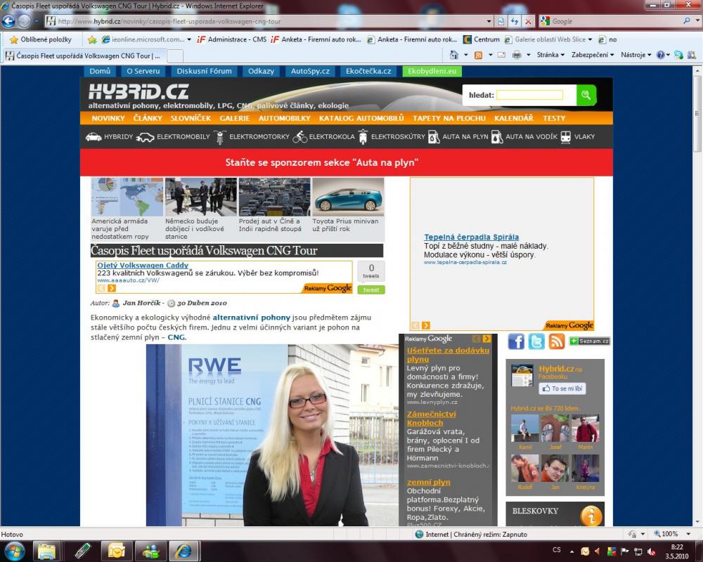Click the browser Forward arrow button
Image resolution: width=703 pixels, height=562 pixels.
pos(25,21)
